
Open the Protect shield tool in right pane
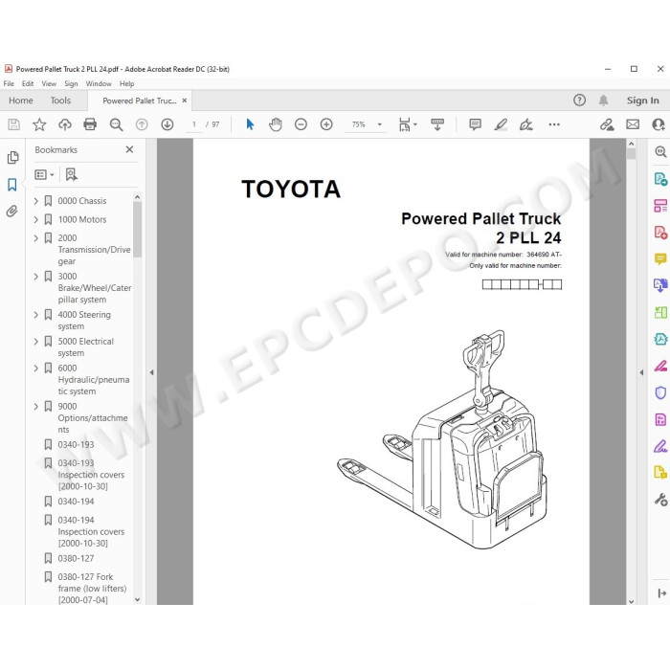point(660,392)
